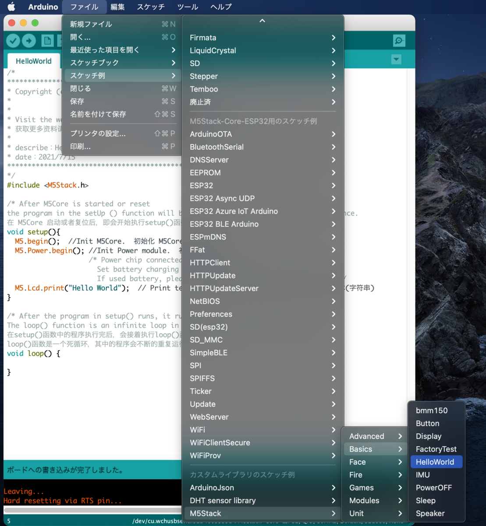The image size is (486, 526).
Task: Open SD_MMC examples
Action: 263,340
